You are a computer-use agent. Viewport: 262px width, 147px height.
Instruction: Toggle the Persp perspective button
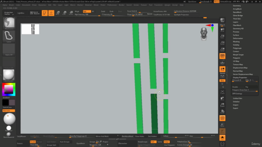click(x=222, y=56)
